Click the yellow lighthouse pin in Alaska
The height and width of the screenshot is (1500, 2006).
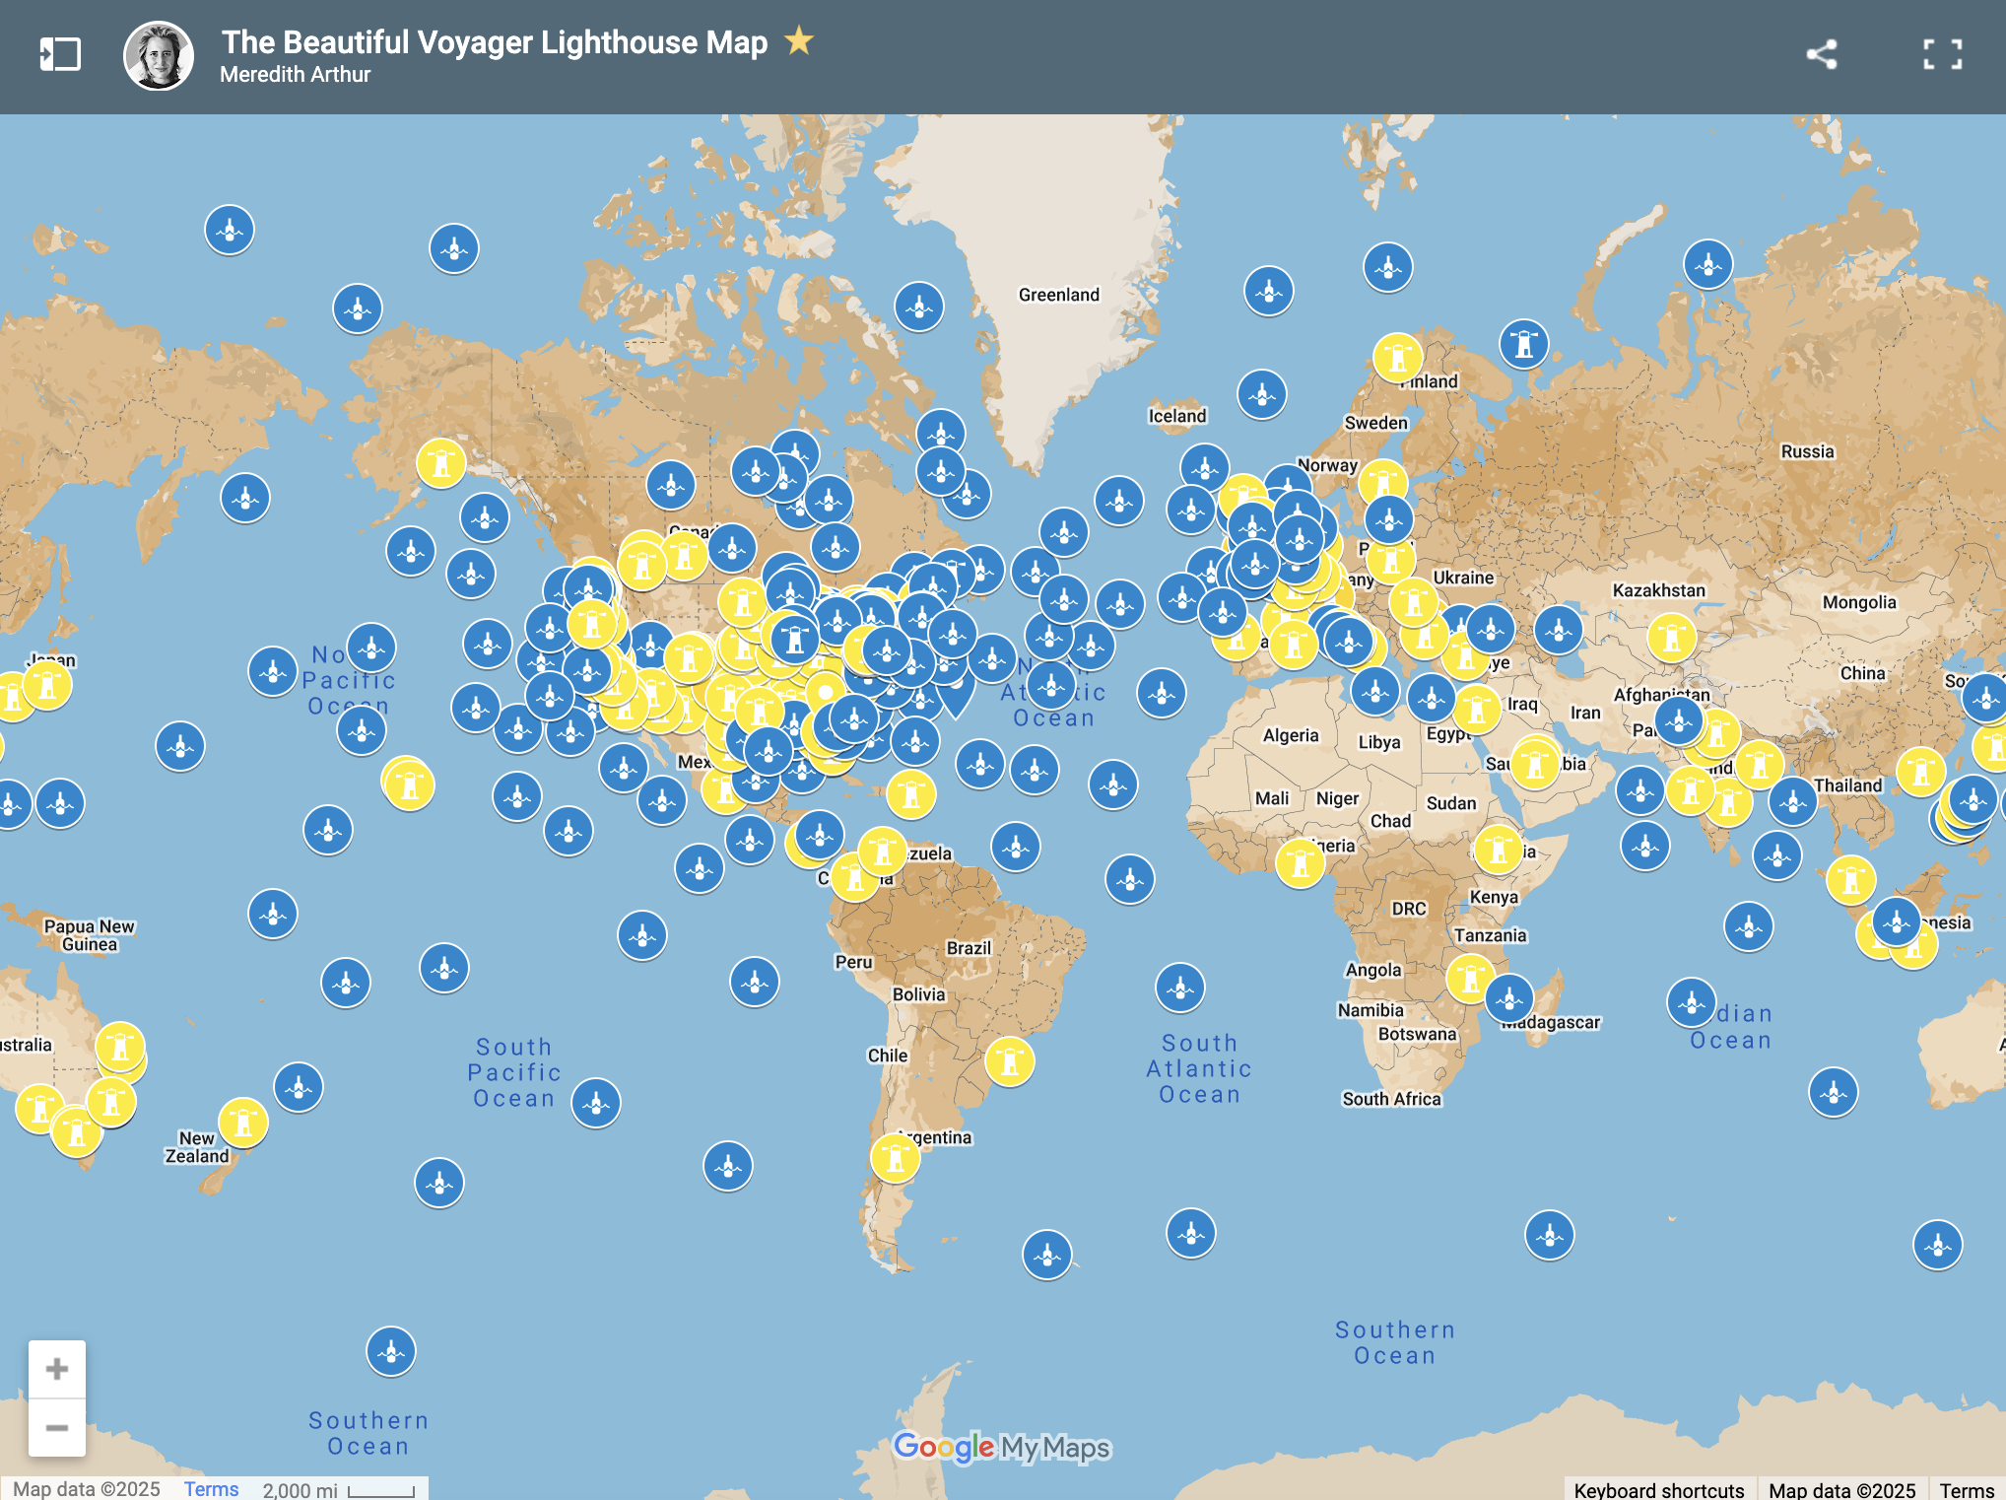pyautogui.click(x=440, y=462)
